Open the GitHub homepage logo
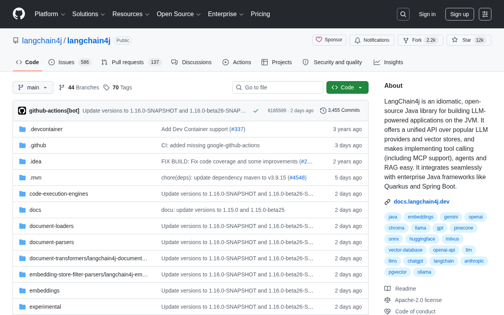This screenshot has width=504, height=315. click(x=19, y=14)
